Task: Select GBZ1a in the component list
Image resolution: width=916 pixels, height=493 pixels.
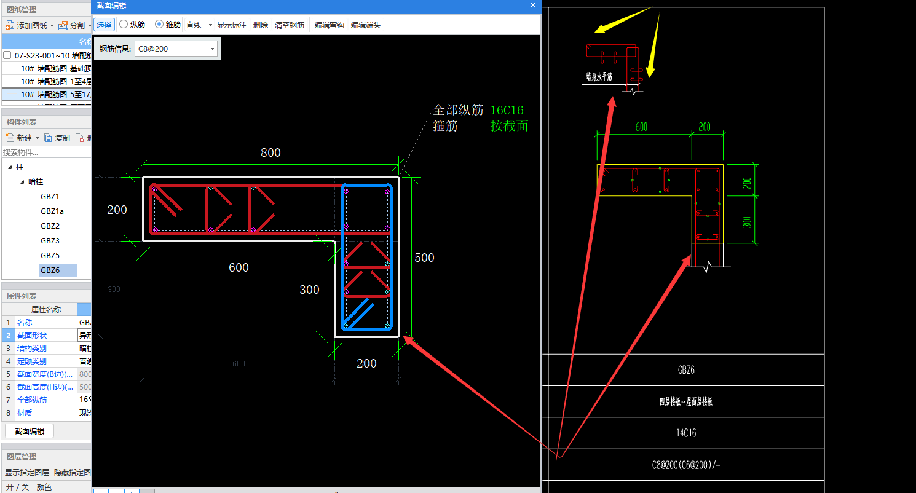Action: pos(52,211)
